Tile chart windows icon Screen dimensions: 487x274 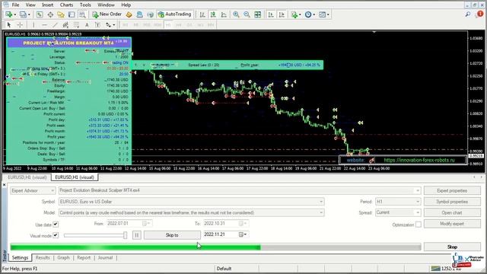pyautogui.click(x=257, y=14)
